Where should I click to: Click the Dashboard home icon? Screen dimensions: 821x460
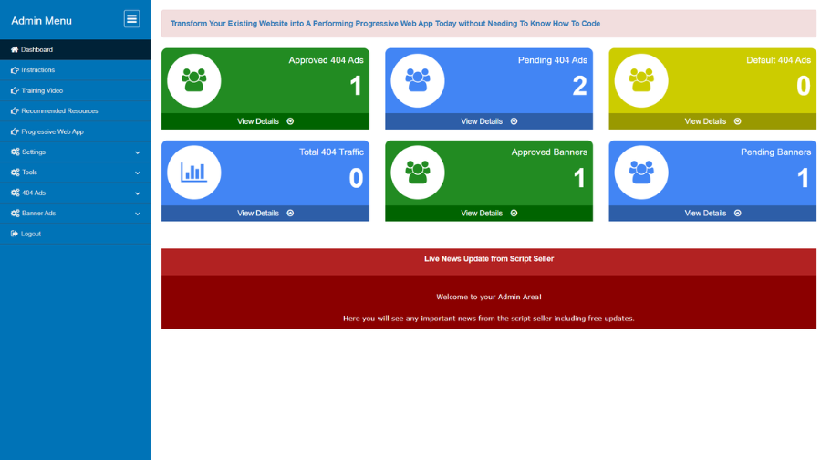pyautogui.click(x=15, y=50)
